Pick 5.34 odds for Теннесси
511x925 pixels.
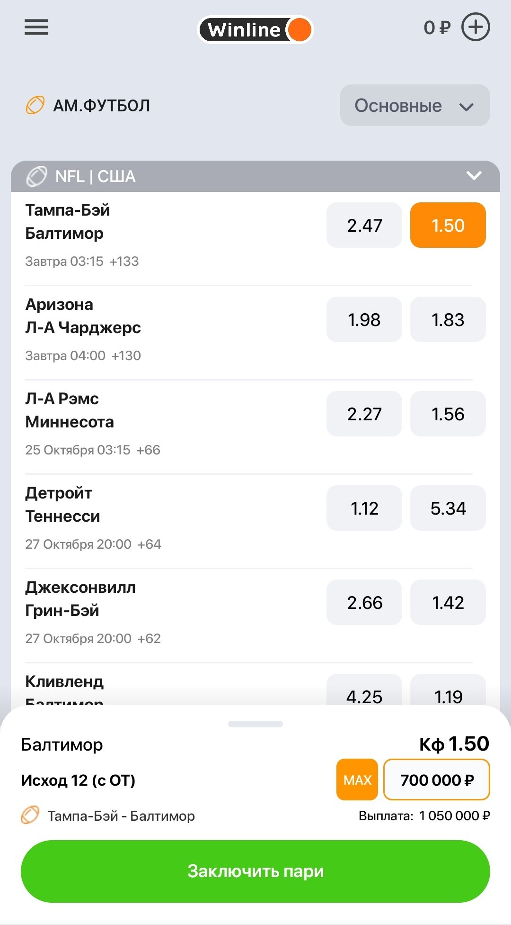click(448, 508)
